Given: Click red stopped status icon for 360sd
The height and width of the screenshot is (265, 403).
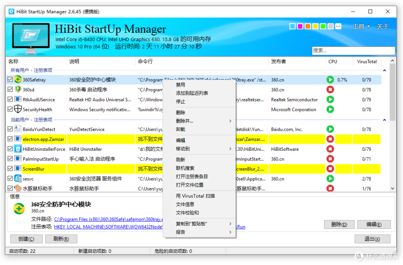Looking at the screenshot, I should click(330, 90).
